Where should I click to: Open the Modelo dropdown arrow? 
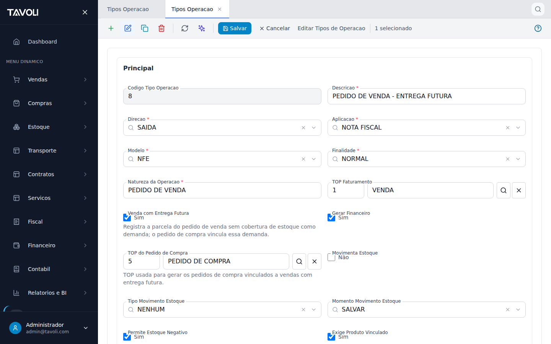pos(314,159)
